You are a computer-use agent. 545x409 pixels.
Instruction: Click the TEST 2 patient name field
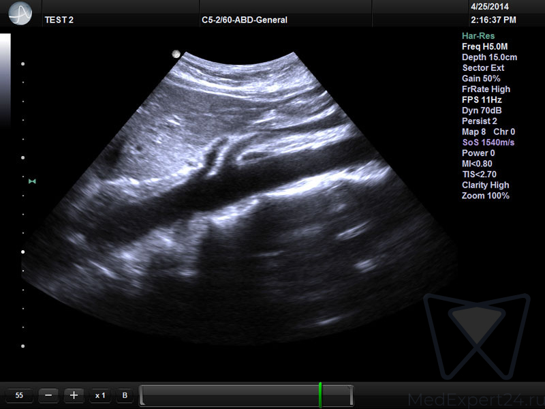tap(59, 20)
